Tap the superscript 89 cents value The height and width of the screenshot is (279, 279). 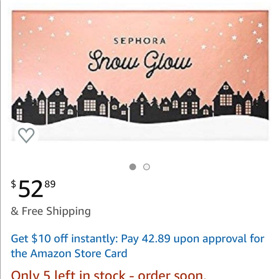pos(50,184)
